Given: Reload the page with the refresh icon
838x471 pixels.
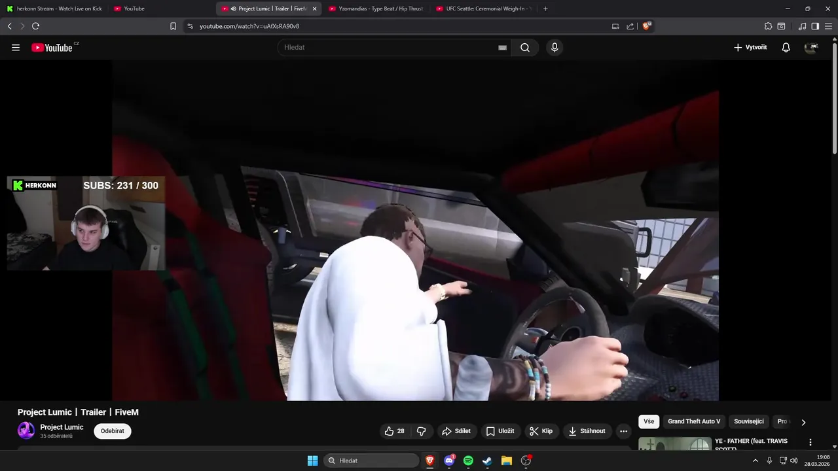Looking at the screenshot, I should pyautogui.click(x=35, y=26).
